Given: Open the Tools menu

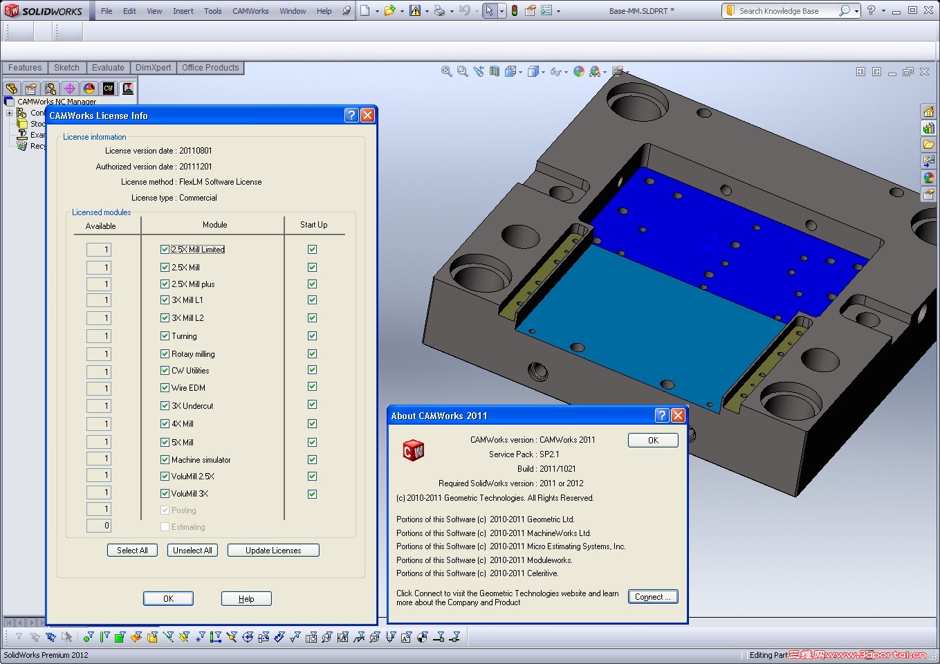Looking at the screenshot, I should 213,11.
